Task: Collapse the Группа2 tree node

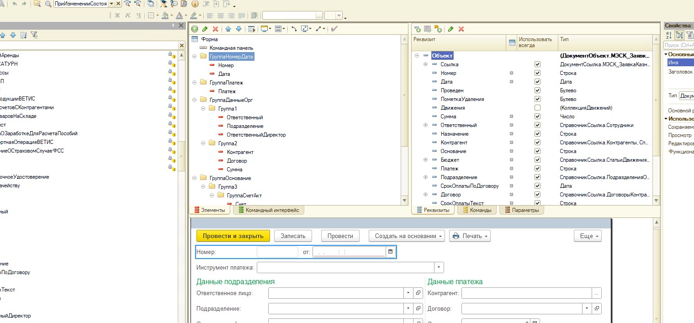Action: (x=204, y=143)
